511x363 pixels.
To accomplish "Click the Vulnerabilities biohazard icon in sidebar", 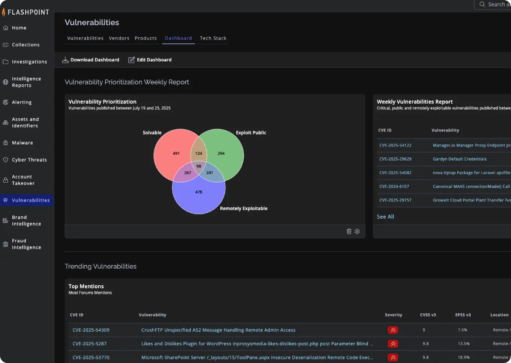I will tap(6, 200).
